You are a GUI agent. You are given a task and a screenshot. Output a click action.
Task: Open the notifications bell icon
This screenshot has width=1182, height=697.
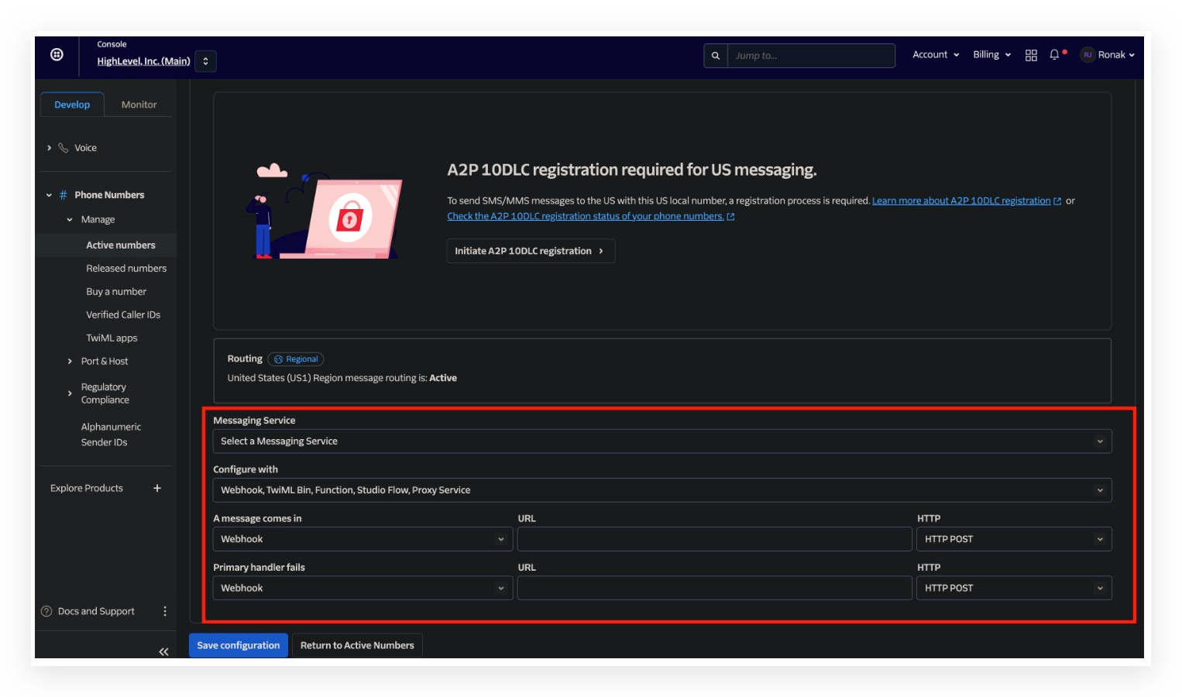(x=1055, y=55)
